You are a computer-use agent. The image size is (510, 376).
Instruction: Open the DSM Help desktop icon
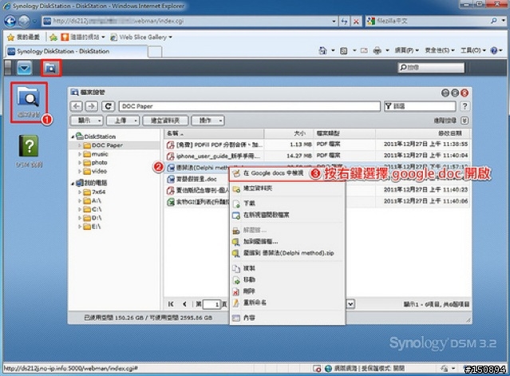point(29,150)
